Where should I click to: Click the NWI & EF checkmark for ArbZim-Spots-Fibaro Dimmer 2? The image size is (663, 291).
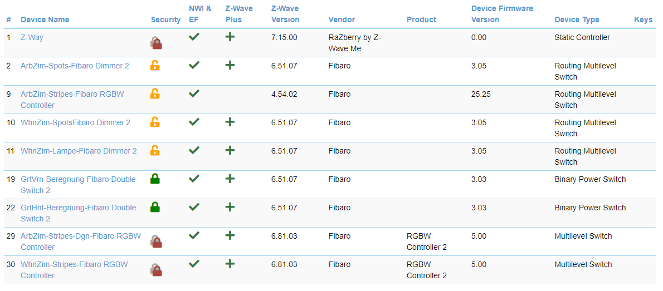coord(194,66)
